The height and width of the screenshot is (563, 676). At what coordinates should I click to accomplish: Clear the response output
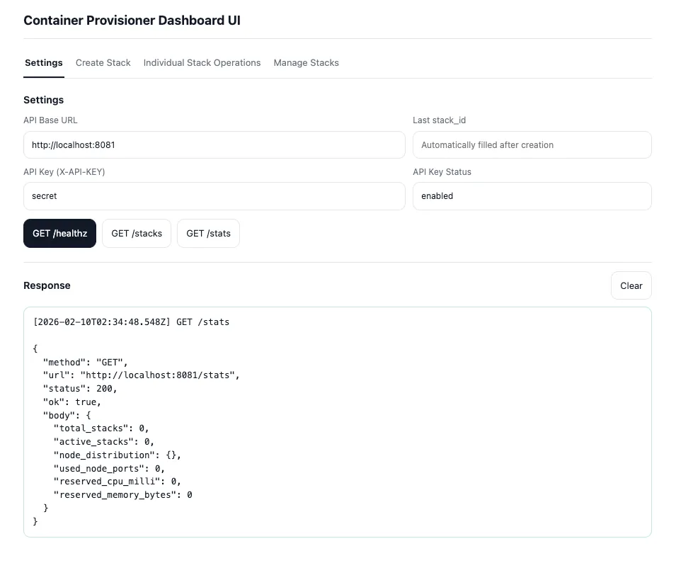click(x=631, y=286)
